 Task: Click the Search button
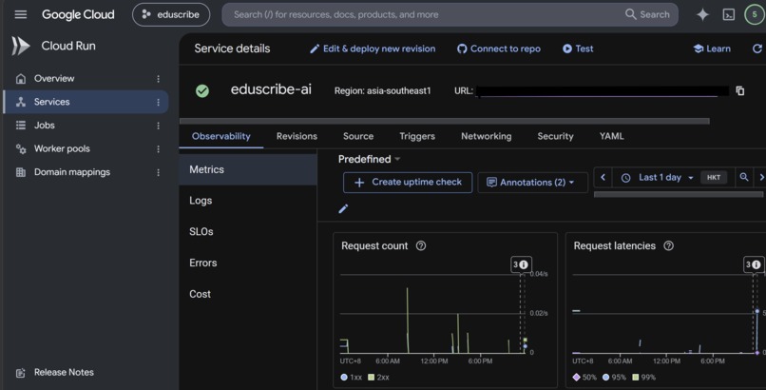647,14
